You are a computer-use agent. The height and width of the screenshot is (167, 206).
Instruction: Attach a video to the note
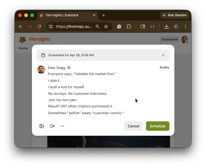52,126
